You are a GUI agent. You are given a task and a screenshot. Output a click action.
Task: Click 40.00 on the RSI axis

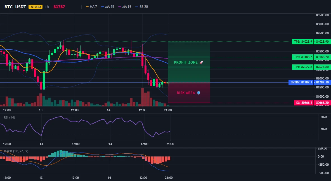click(324, 129)
